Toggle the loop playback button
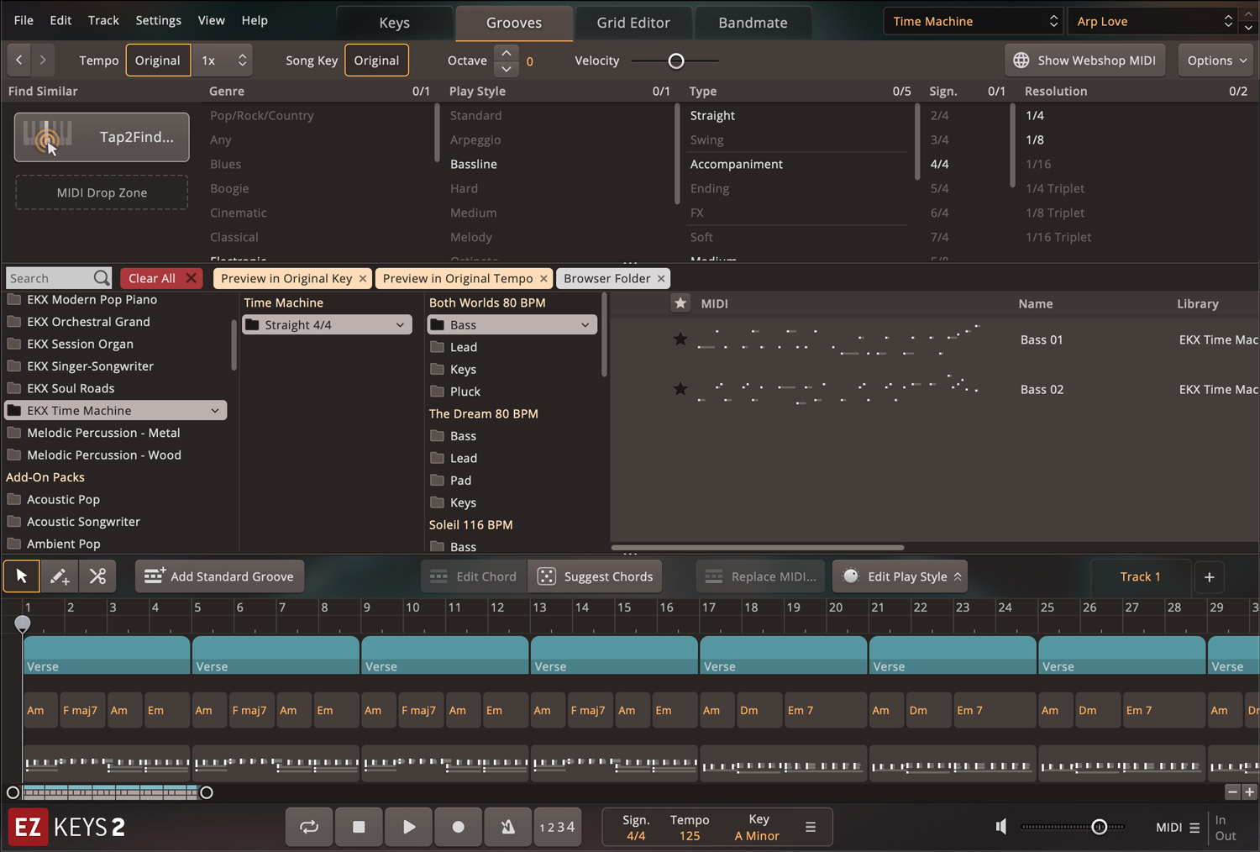 tap(309, 827)
